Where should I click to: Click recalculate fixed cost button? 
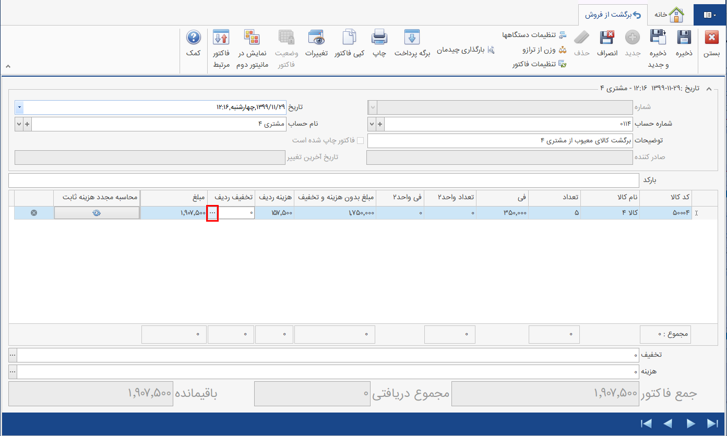97,212
